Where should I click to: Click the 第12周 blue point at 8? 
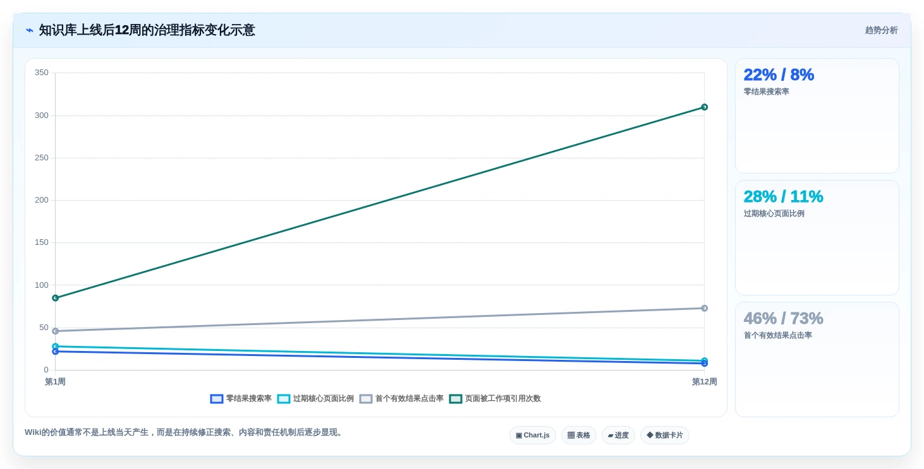click(704, 364)
